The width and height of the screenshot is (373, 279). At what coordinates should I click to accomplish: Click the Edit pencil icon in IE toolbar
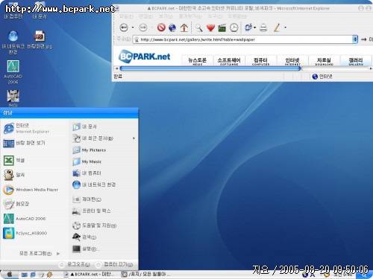click(x=277, y=28)
